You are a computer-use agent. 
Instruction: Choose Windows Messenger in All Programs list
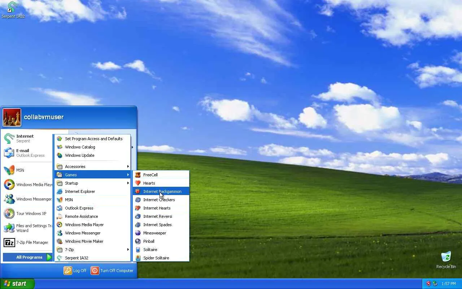click(x=92, y=233)
